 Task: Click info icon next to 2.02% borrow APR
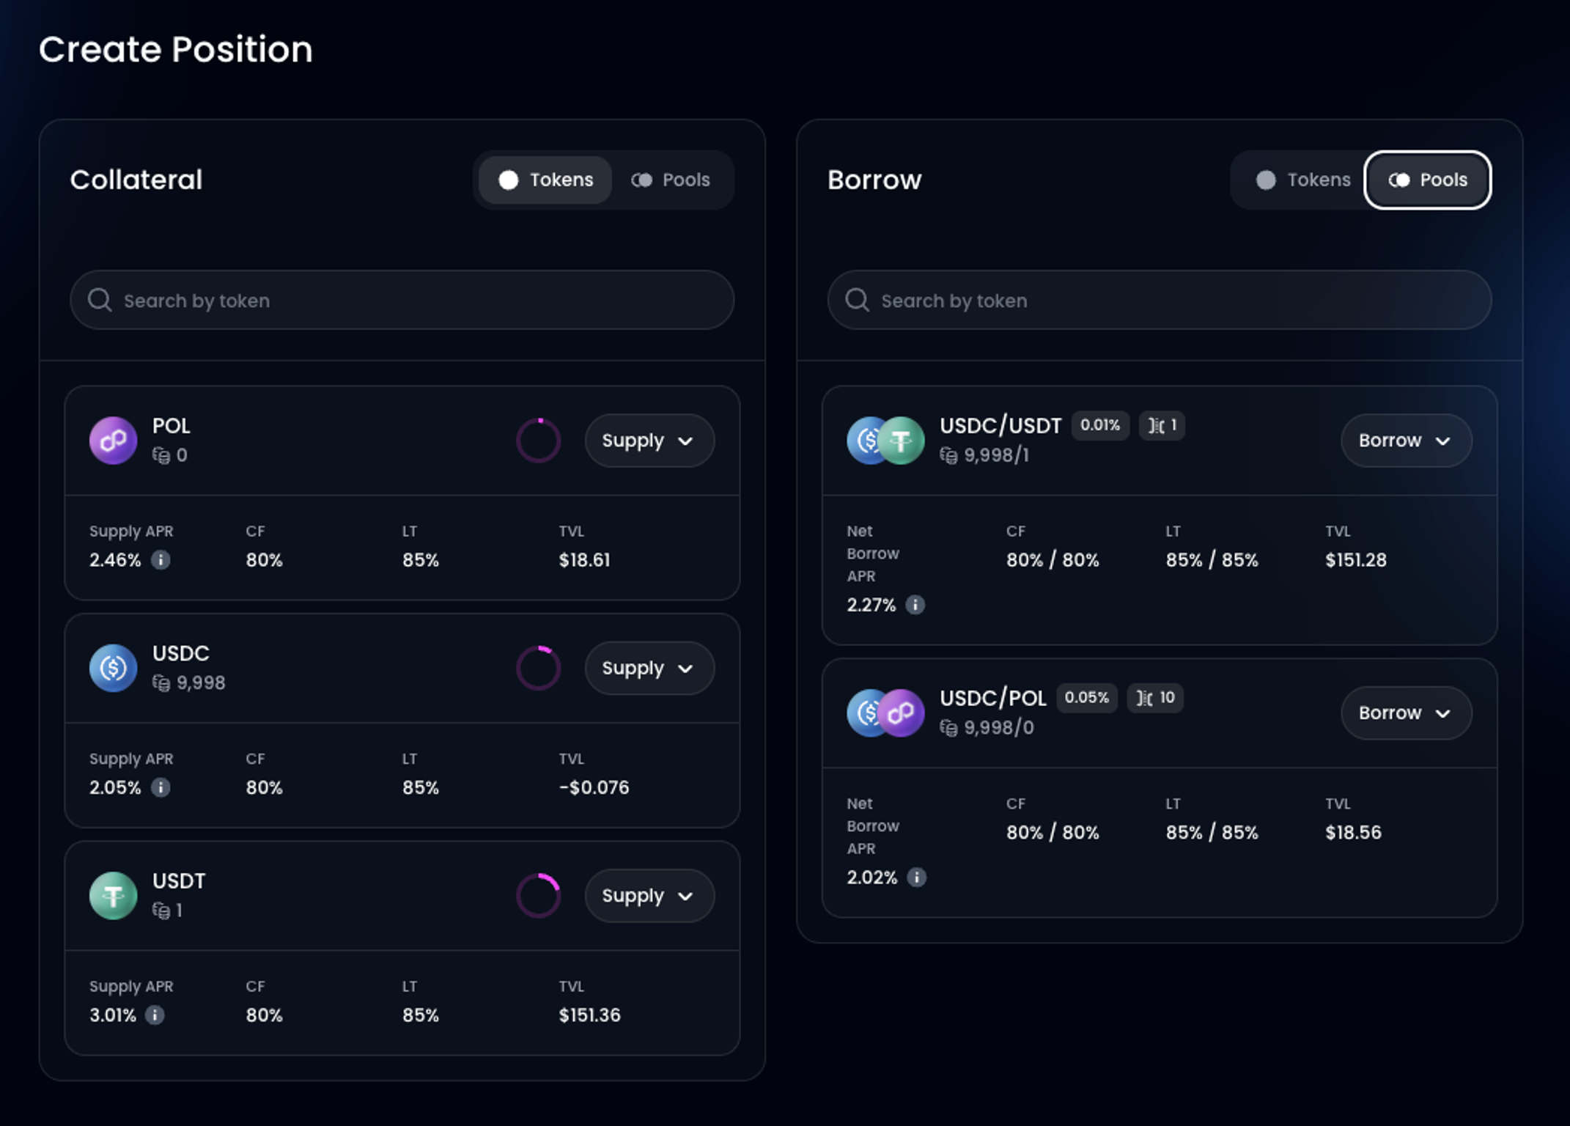coord(916,877)
